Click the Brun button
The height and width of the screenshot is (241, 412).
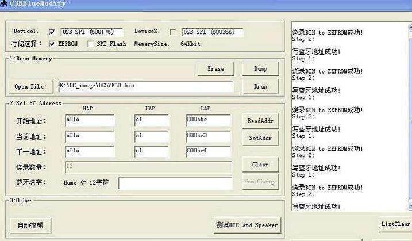pyautogui.click(x=260, y=86)
